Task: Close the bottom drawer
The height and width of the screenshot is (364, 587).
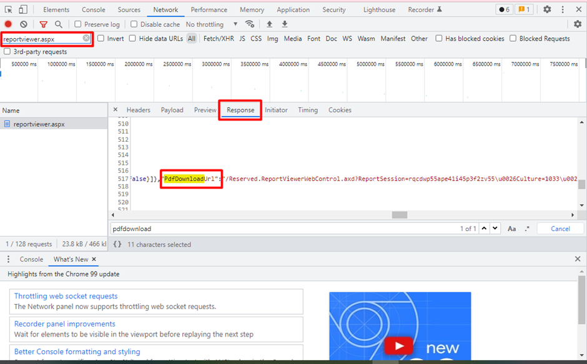Action: click(x=578, y=258)
